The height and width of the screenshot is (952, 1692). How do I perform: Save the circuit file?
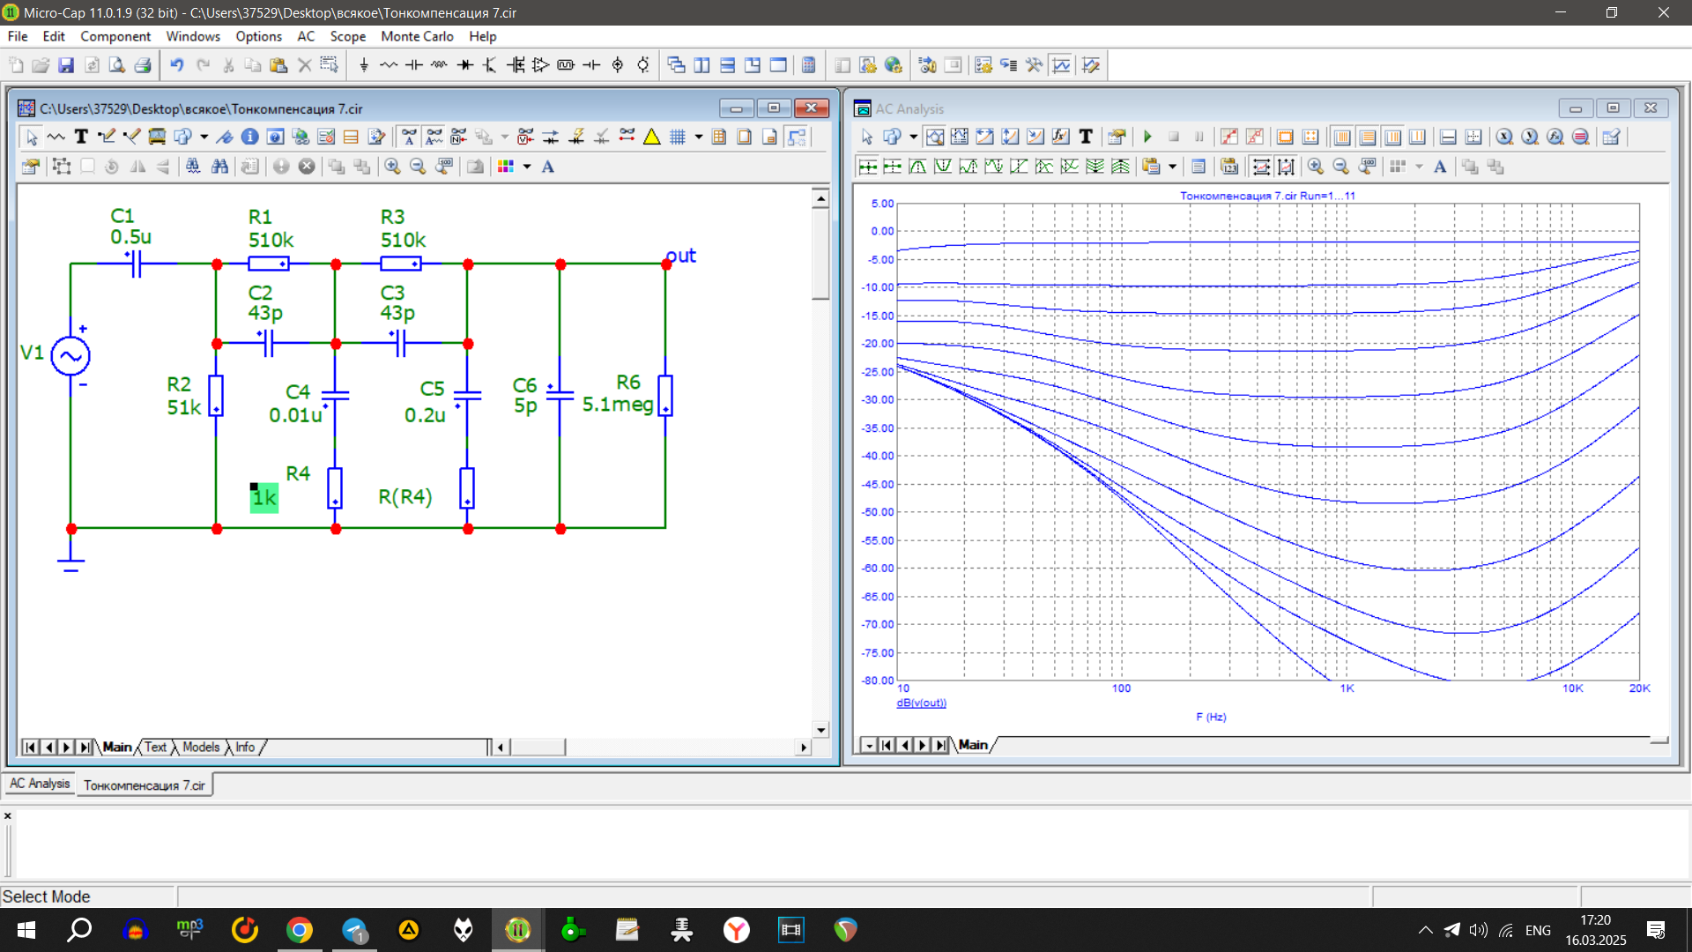(66, 65)
